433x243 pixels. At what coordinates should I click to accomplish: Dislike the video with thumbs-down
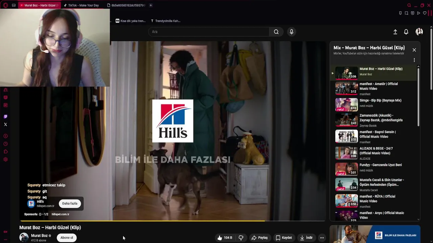tap(241, 238)
